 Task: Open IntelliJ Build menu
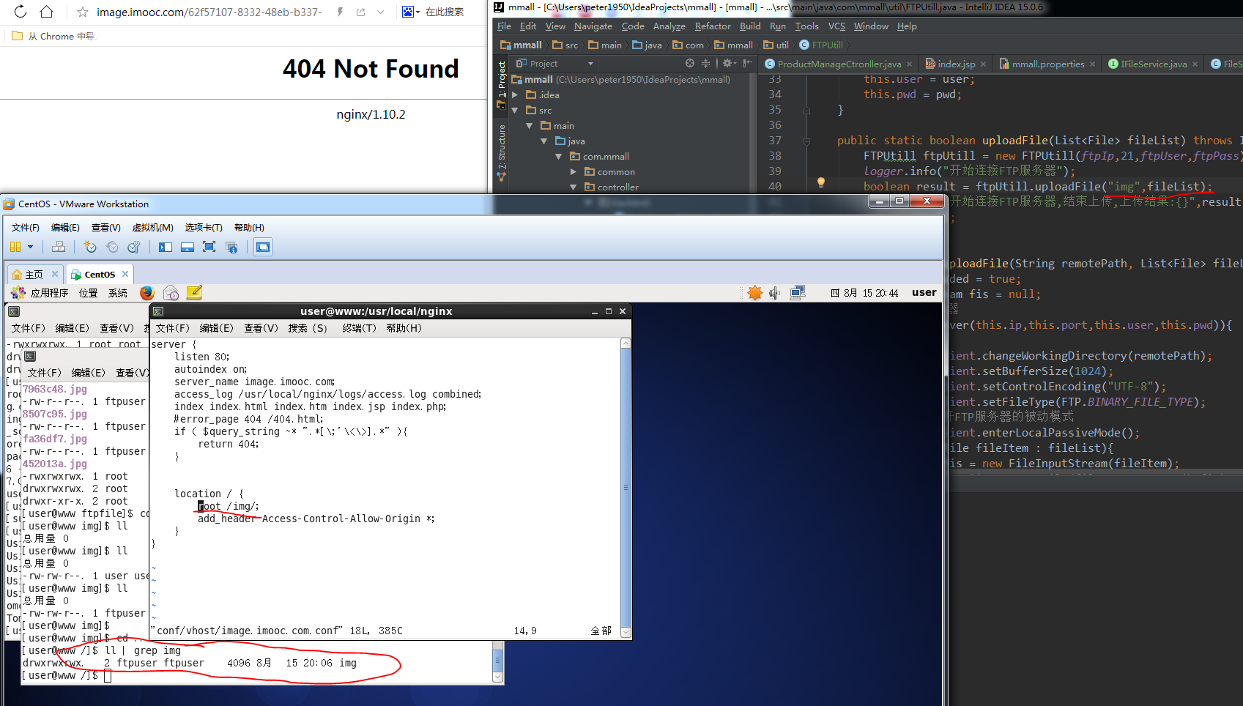750,26
